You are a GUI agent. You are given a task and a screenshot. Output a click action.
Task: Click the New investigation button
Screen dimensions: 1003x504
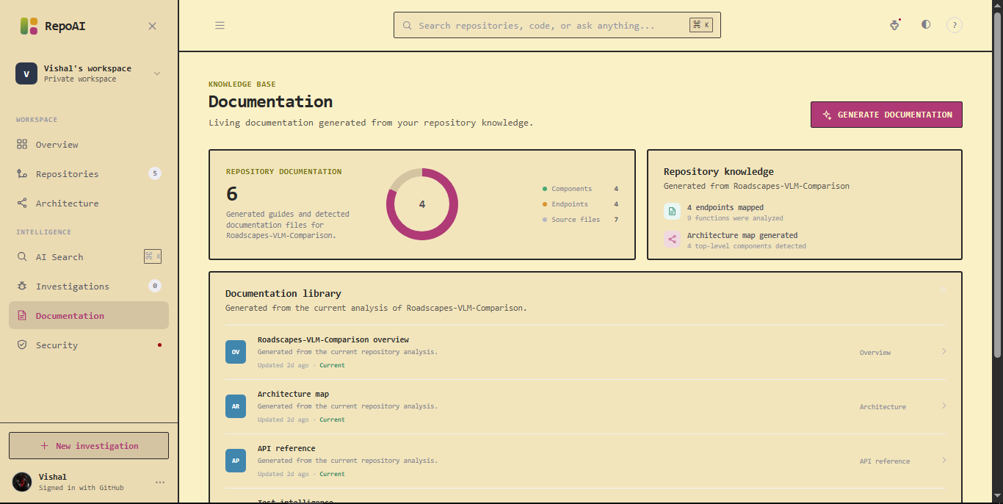[x=89, y=446]
